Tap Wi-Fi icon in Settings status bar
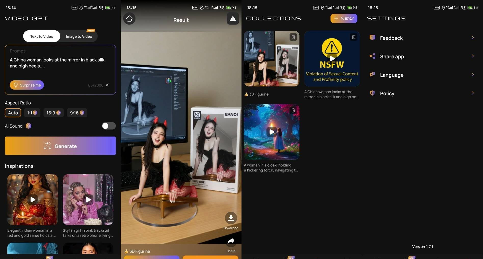Viewport: 483px width, 259px height. (x=463, y=8)
